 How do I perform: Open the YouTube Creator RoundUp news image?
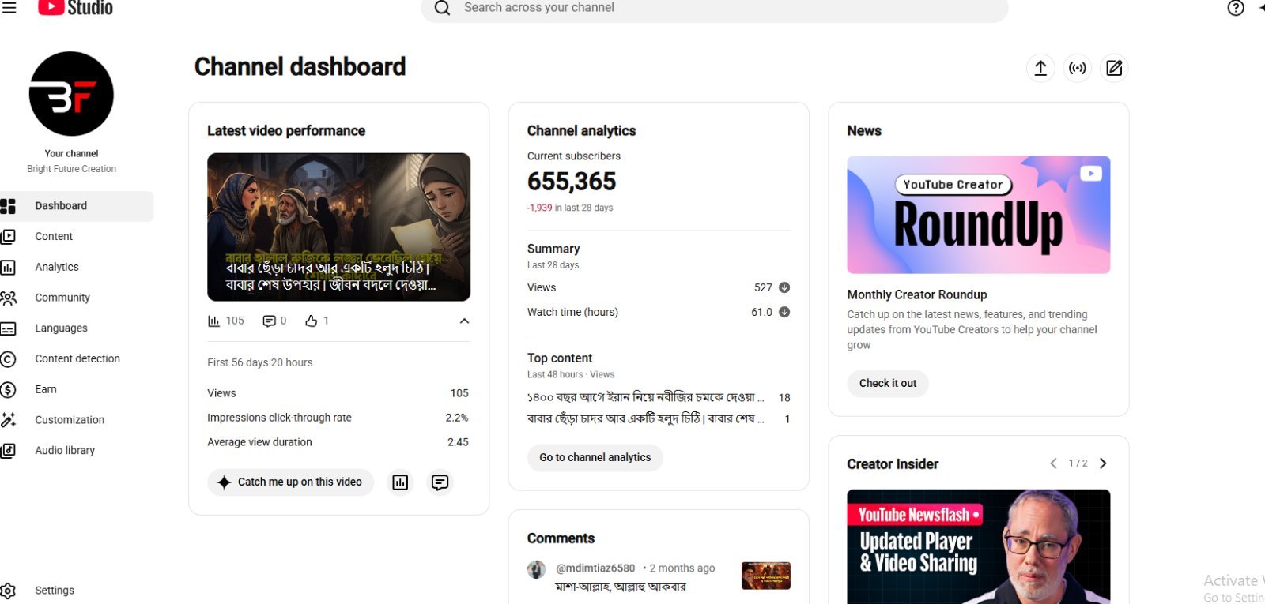coord(978,215)
